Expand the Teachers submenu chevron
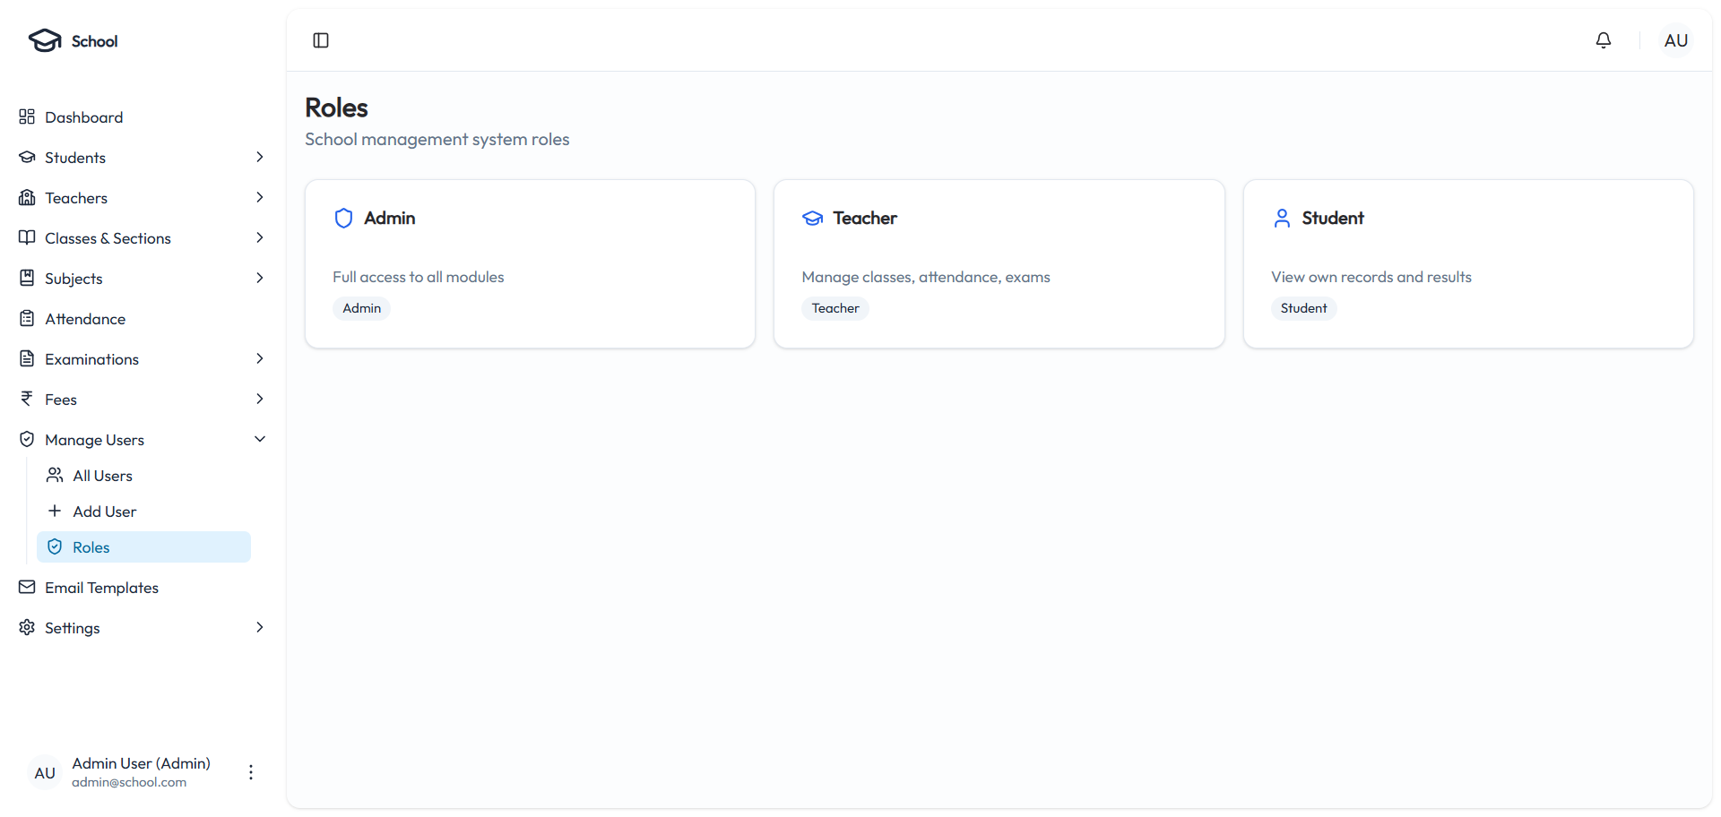This screenshot has height=817, width=1721. tap(259, 198)
